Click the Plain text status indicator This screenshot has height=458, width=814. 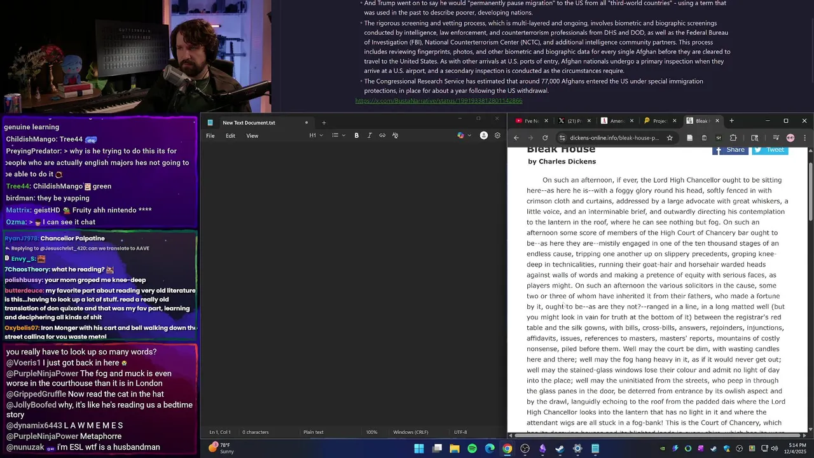point(314,433)
